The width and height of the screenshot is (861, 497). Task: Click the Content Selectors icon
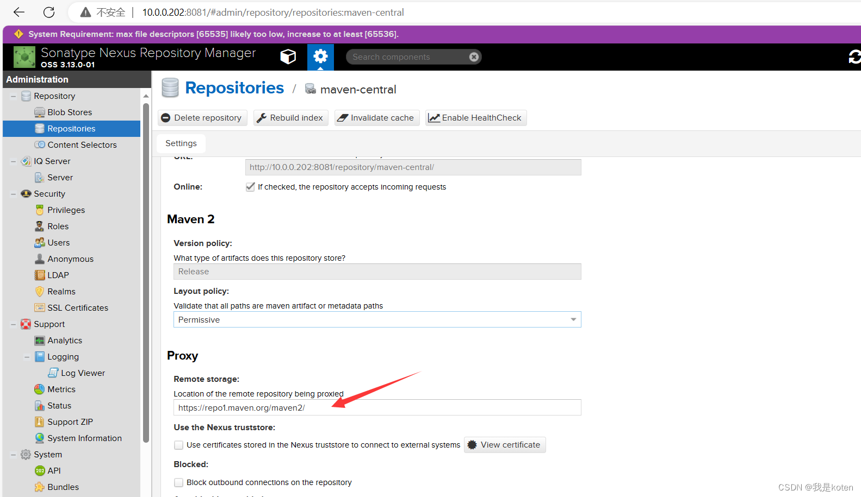40,145
